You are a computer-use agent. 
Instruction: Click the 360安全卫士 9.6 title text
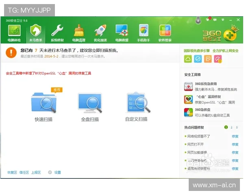(17, 21)
